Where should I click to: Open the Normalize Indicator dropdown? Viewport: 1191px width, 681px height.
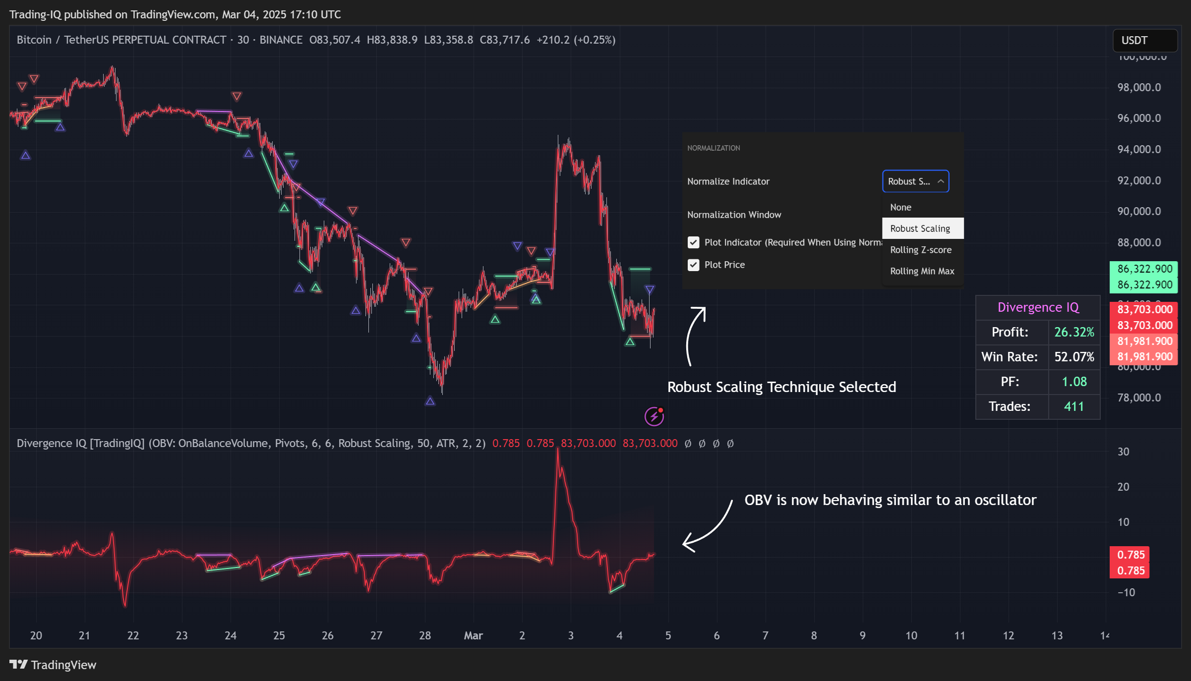click(915, 181)
